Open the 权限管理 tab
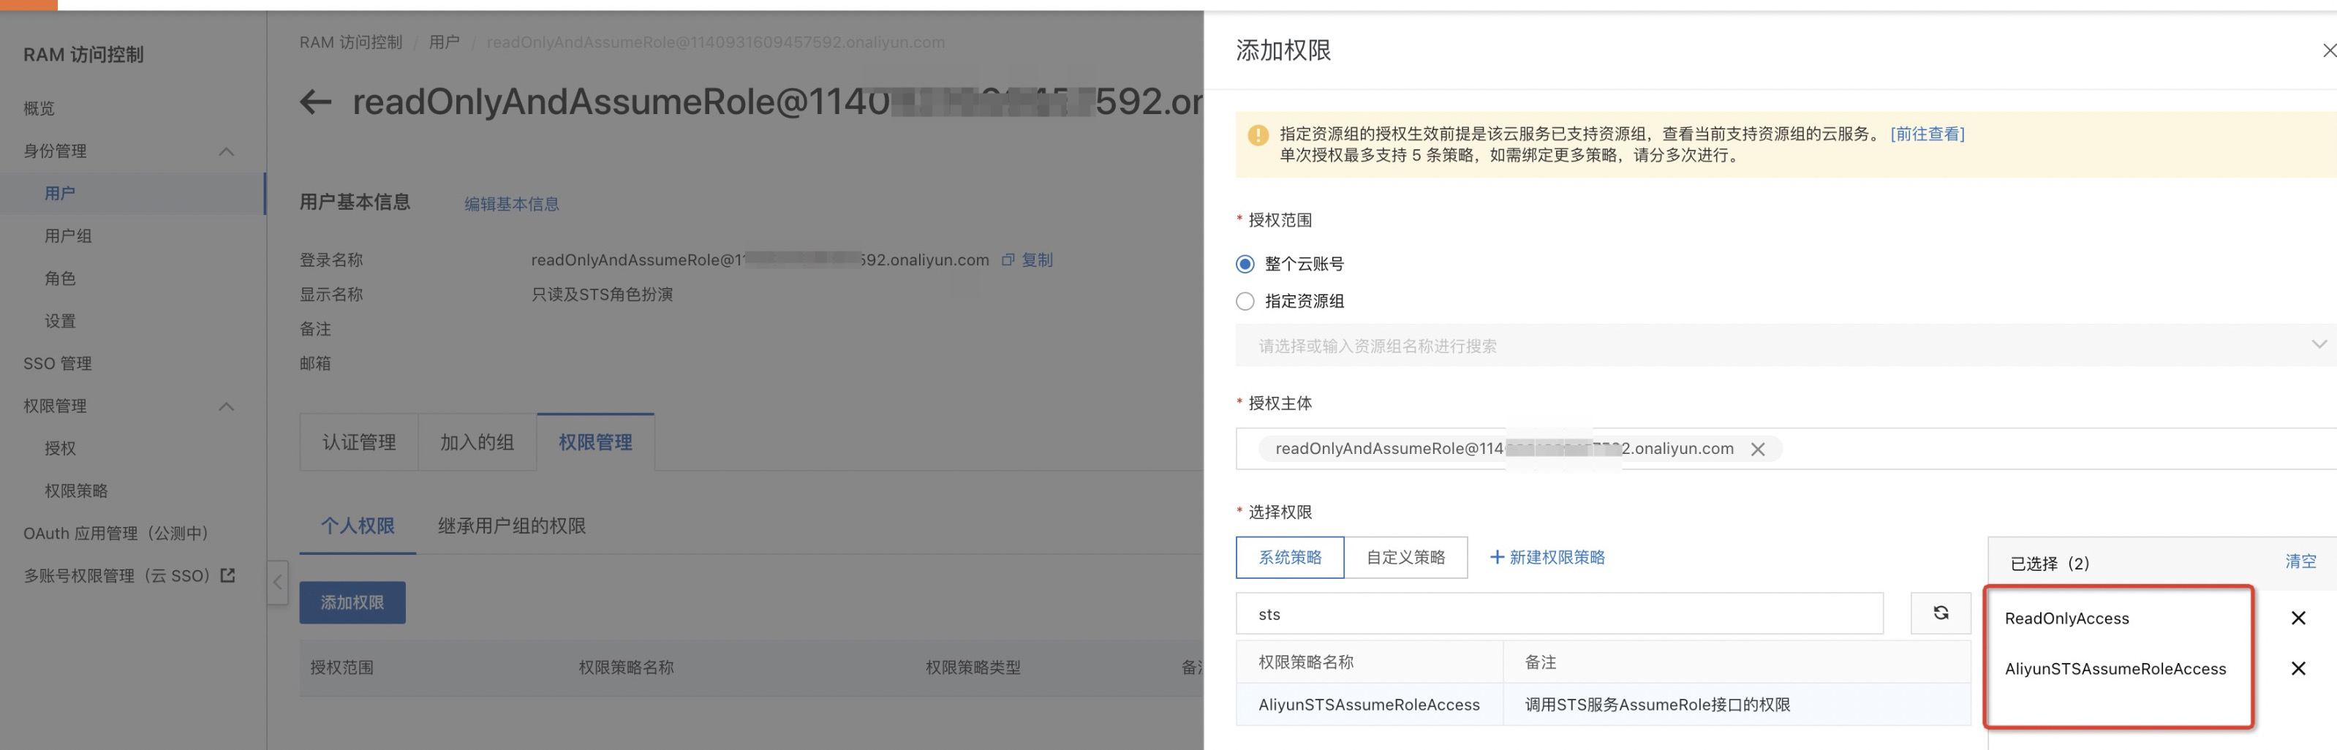2337x750 pixels. point(595,442)
